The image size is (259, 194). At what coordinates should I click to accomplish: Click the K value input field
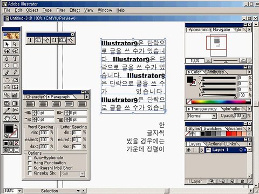coord(243,95)
